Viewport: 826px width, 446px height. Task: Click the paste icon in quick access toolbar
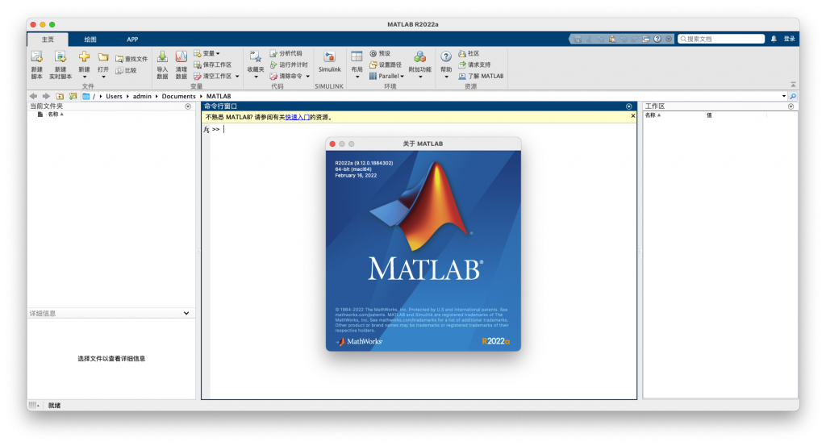click(612, 39)
